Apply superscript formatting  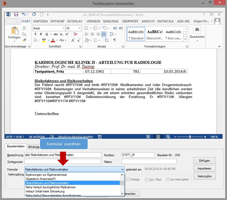click(x=67, y=34)
